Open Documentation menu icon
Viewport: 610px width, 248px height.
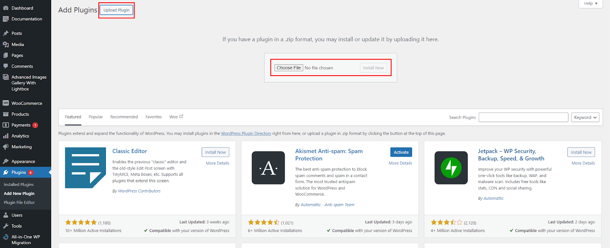pos(6,19)
